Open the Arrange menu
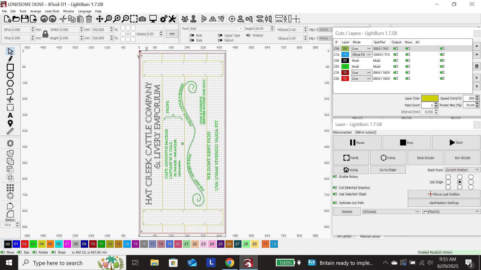Viewport: 481px width, 270px height. [36, 11]
